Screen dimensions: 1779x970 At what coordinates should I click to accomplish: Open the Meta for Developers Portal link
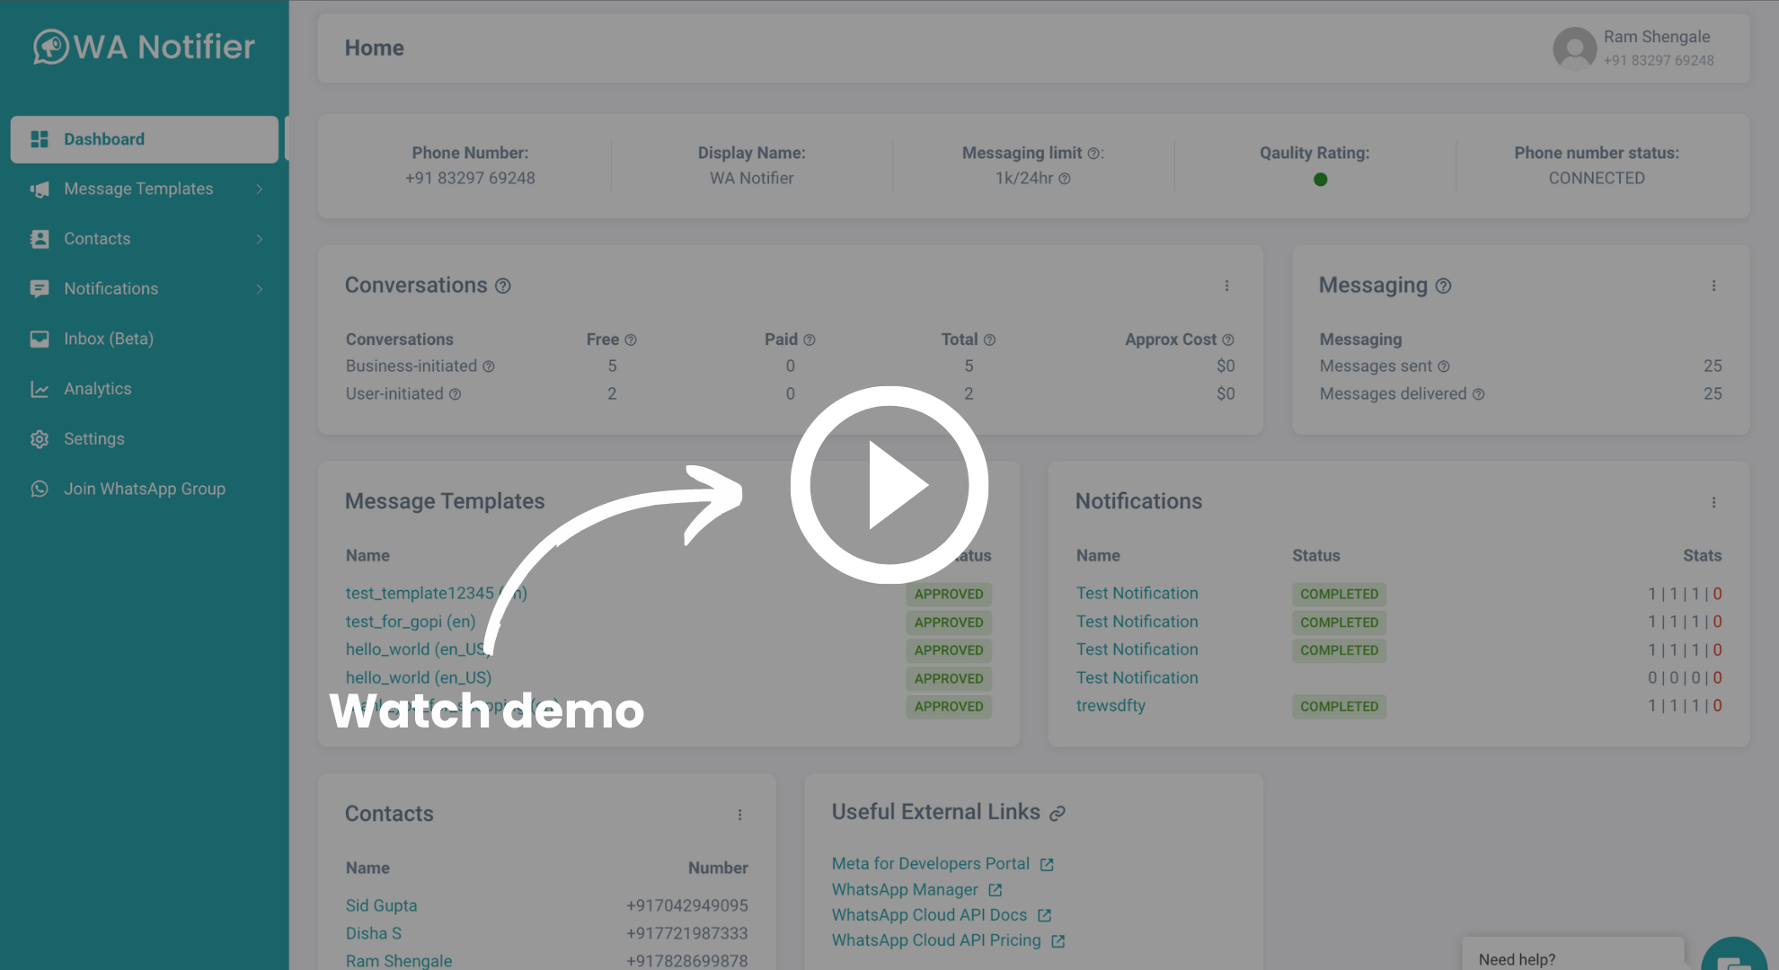point(930,863)
